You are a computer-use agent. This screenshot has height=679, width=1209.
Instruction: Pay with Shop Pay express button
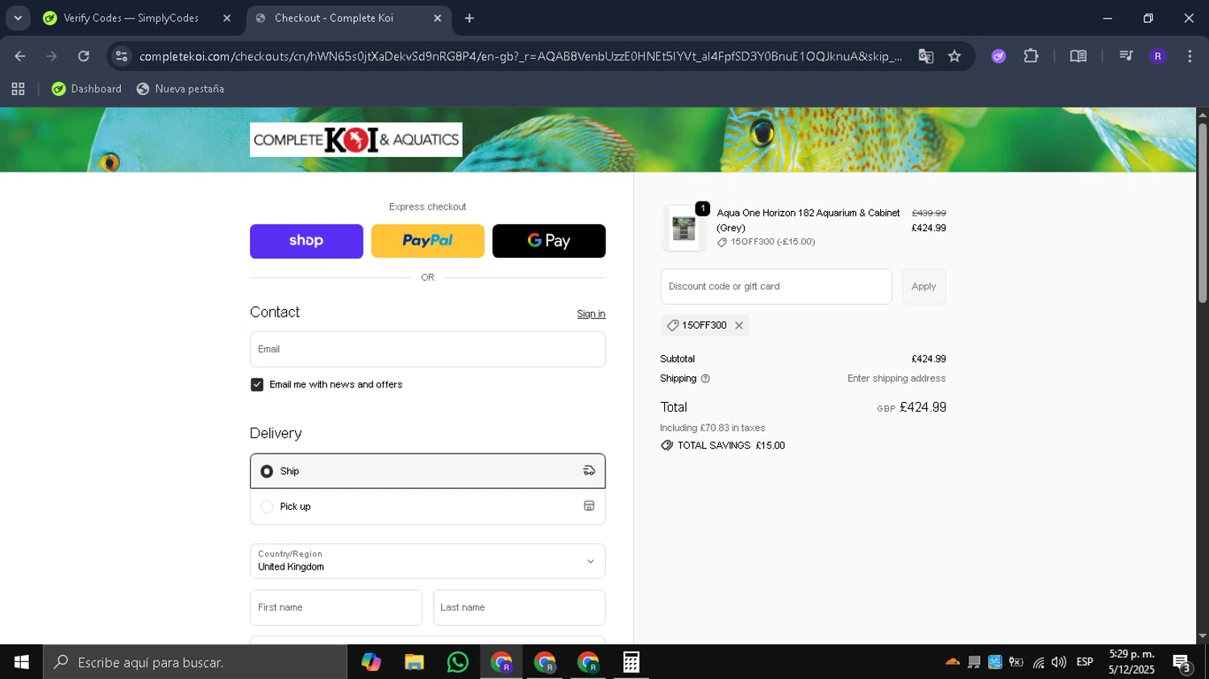[x=306, y=241]
